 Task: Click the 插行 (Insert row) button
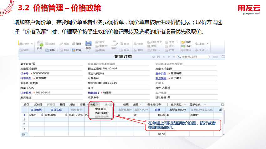point(26,104)
